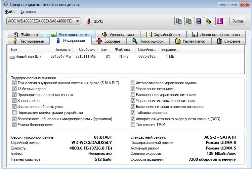Click the yellow gears settings icon
Image resolution: width=252 pixels, height=169 pixels.
pyautogui.click(x=208, y=21)
